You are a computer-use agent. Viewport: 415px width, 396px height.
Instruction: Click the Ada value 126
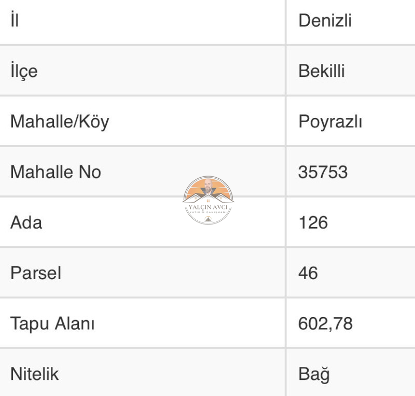313,222
